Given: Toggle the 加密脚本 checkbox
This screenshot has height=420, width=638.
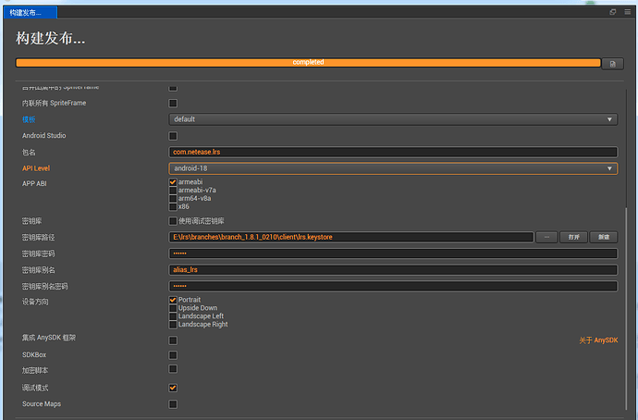Looking at the screenshot, I should click(x=173, y=369).
